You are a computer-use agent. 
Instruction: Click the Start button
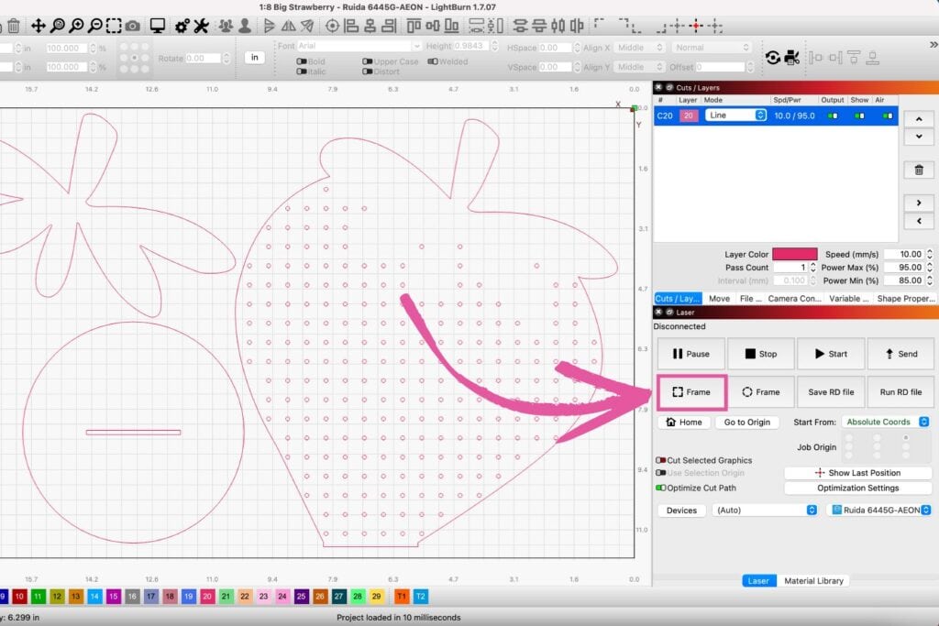[x=831, y=354]
